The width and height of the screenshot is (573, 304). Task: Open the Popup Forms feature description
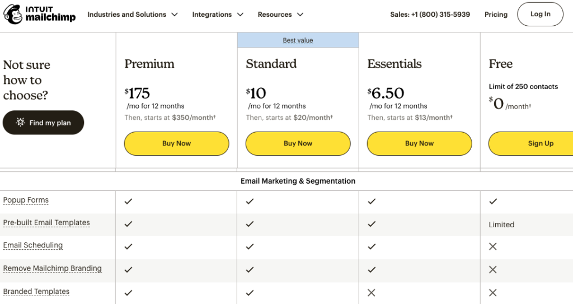pyautogui.click(x=26, y=200)
